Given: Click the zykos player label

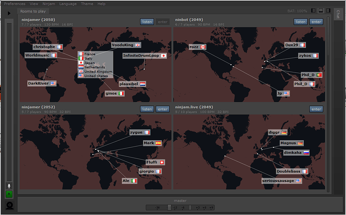Looking at the screenshot, I should pyautogui.click(x=308, y=56).
